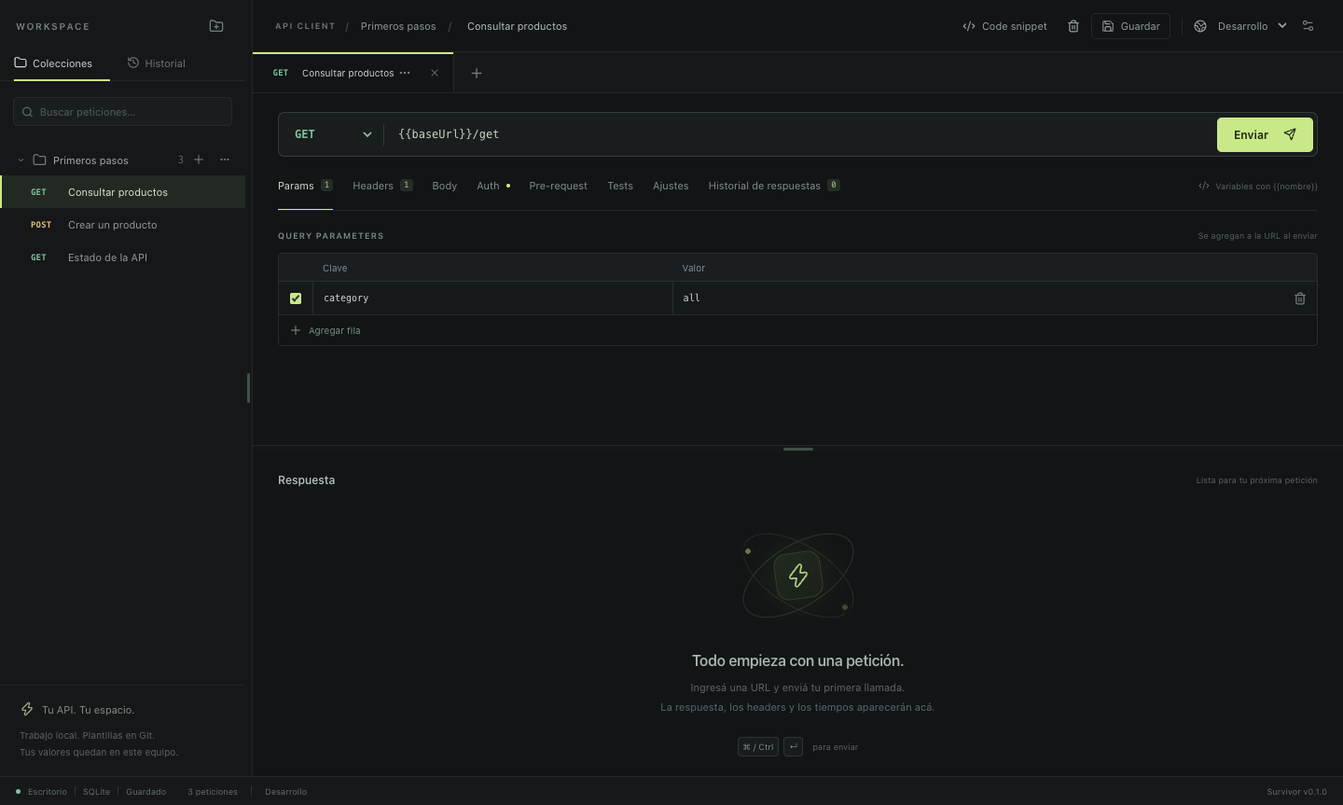Open the GET method dropdown
Image resolution: width=1343 pixels, height=805 pixels.
[332, 134]
